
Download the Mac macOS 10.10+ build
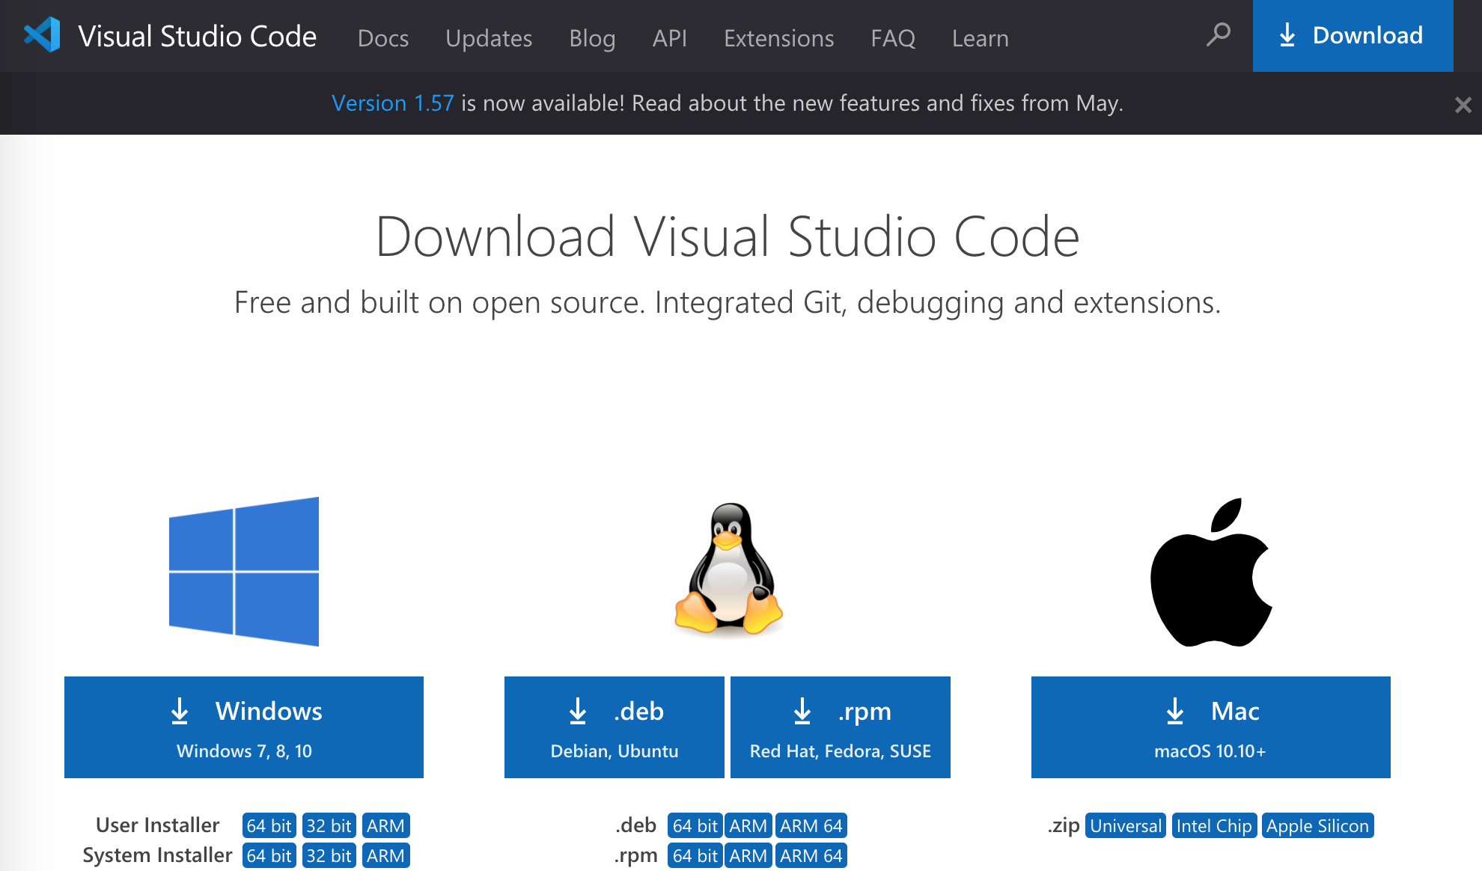click(1211, 727)
